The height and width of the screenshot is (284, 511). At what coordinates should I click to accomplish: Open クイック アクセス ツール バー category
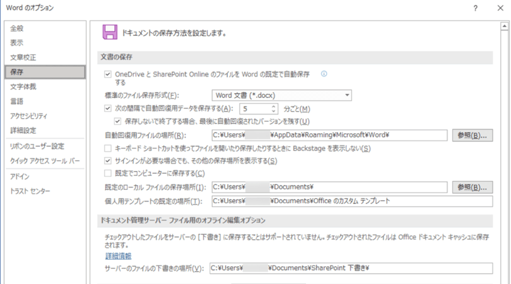(45, 161)
